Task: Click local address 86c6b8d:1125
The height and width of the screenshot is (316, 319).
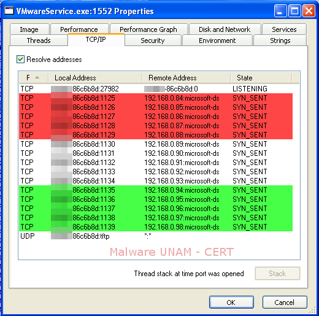Action: point(94,98)
